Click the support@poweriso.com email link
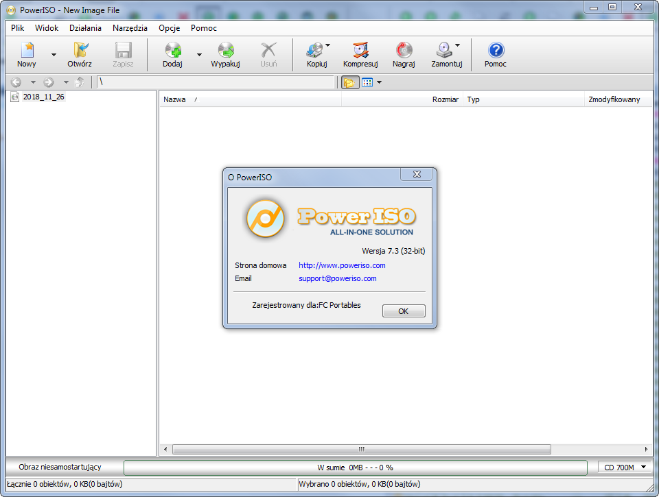 click(338, 278)
